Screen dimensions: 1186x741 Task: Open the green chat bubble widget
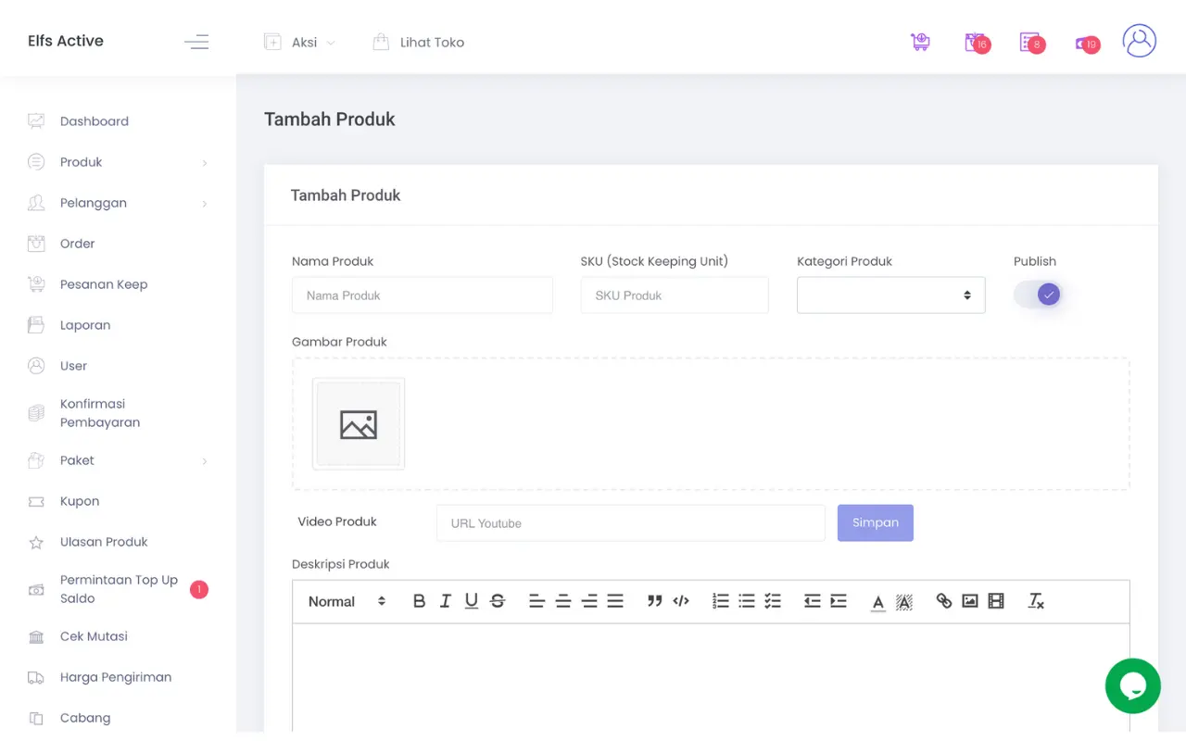(1132, 686)
